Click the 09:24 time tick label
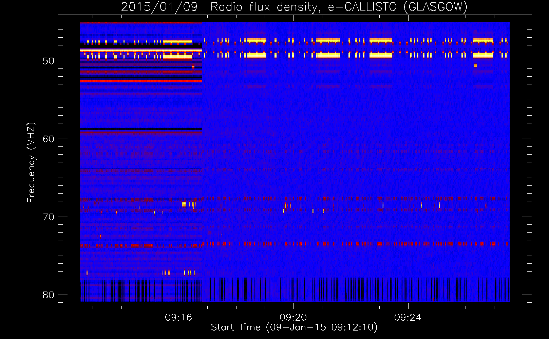 (x=408, y=318)
